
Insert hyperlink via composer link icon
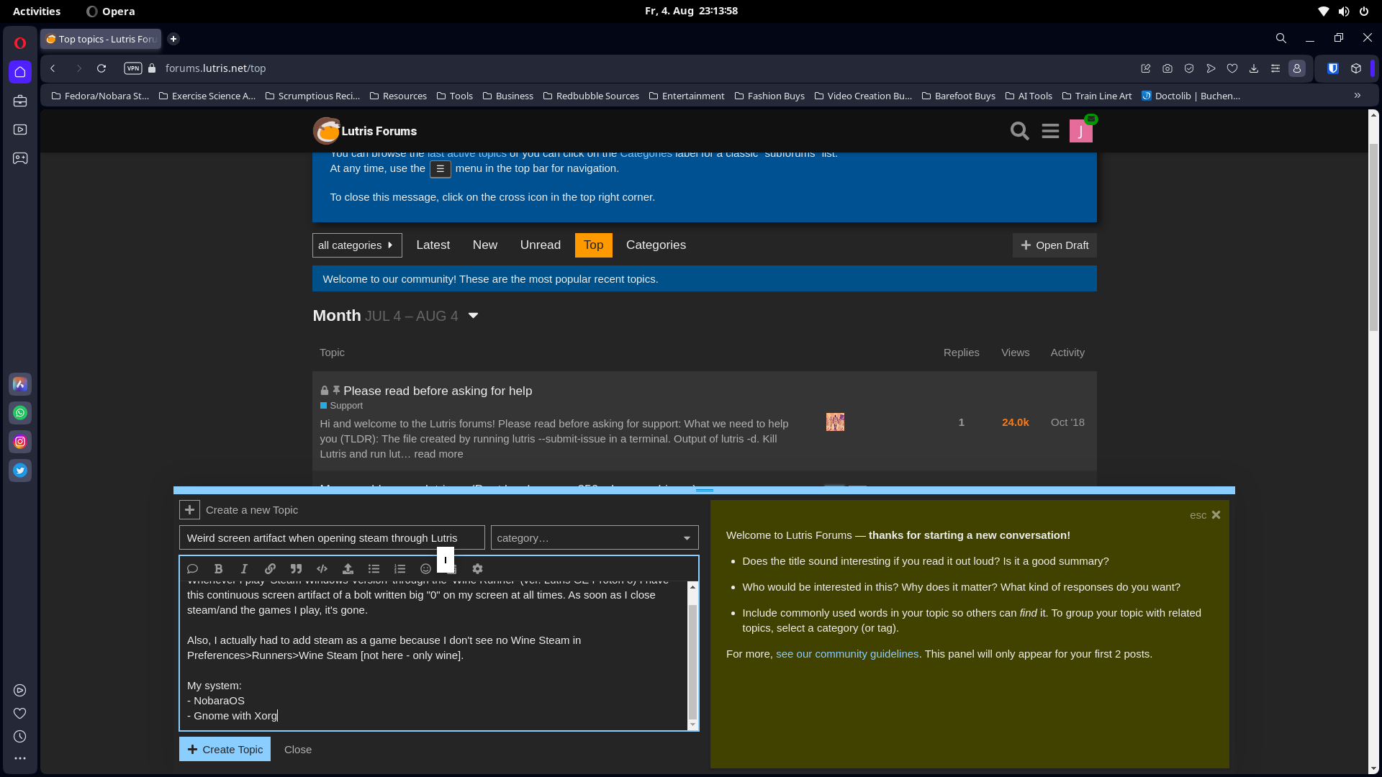tap(270, 568)
